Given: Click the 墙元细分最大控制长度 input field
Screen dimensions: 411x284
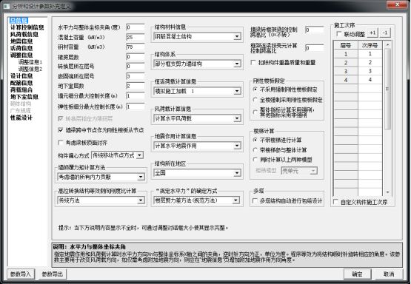Looking at the screenshot, I should (x=136, y=96).
